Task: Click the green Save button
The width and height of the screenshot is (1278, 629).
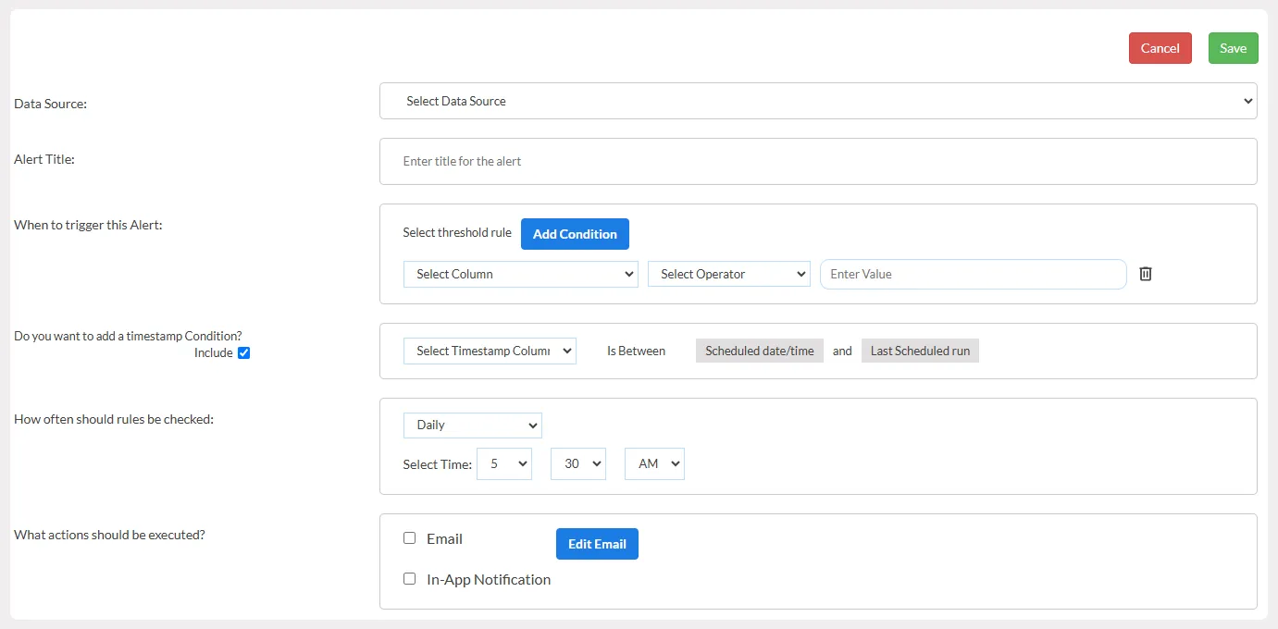Action: coord(1233,48)
